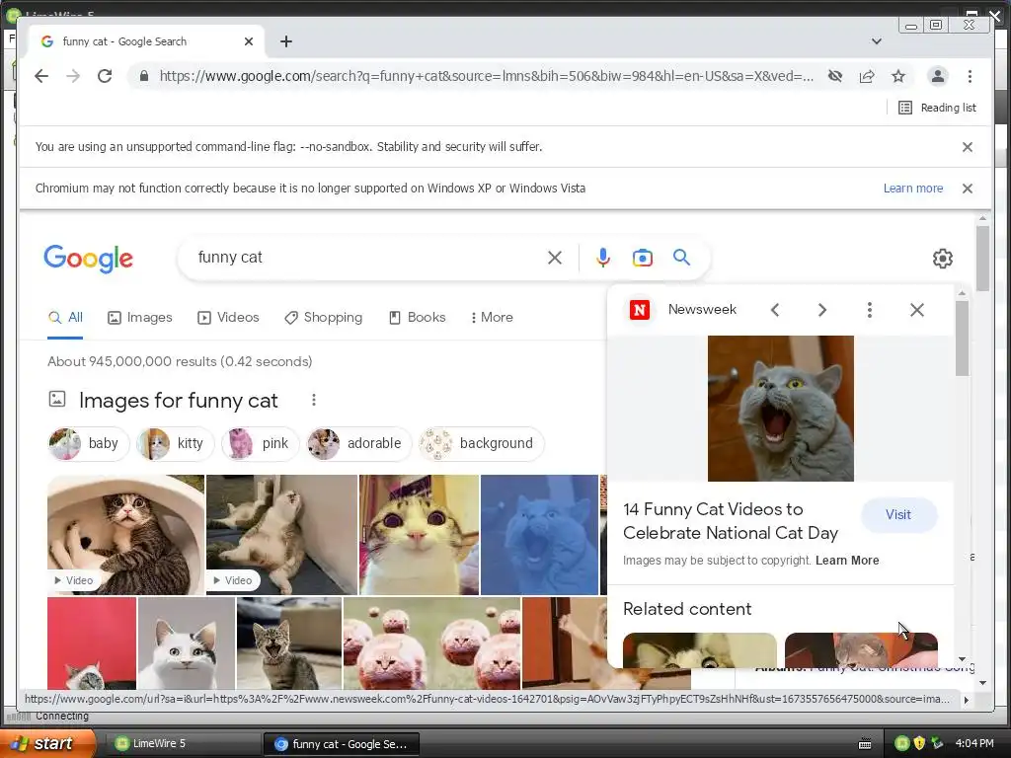Screen dimensions: 1011x758
Task: Open Images for funny cat heading
Action: pos(178,401)
